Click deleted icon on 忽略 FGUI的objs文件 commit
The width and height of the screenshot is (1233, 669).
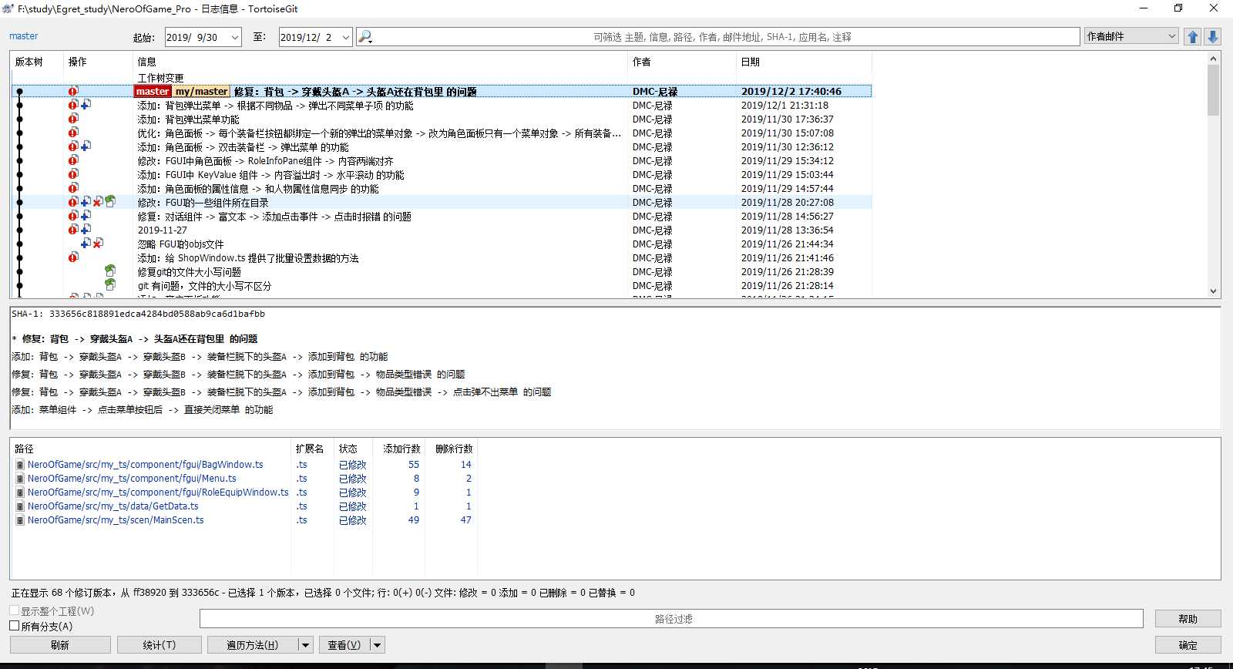[98, 244]
